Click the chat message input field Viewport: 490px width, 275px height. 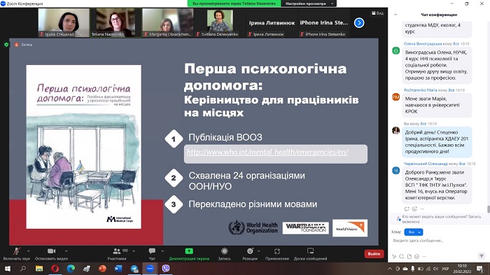click(435, 241)
